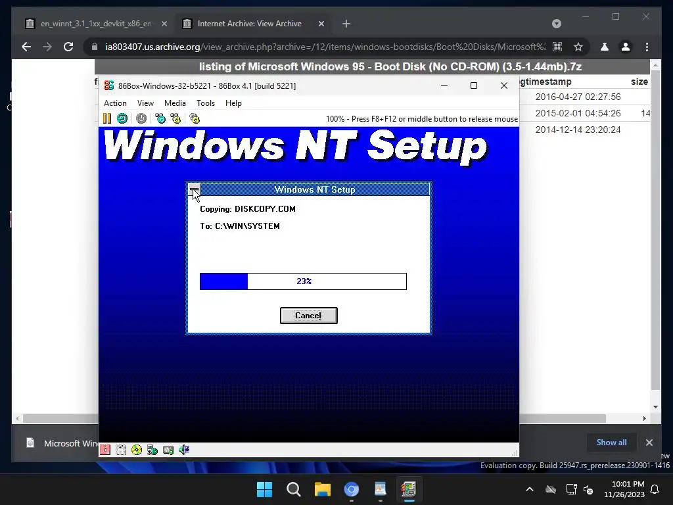Open 86Box from the taskbar
The width and height of the screenshot is (673, 505).
point(409,489)
